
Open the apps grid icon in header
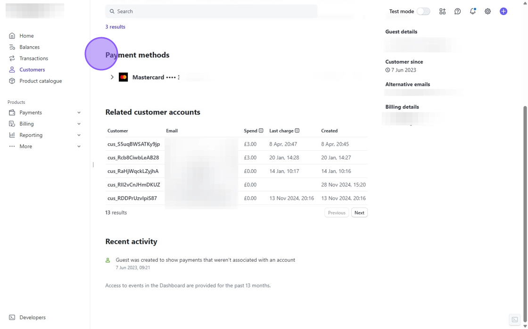coord(442,11)
